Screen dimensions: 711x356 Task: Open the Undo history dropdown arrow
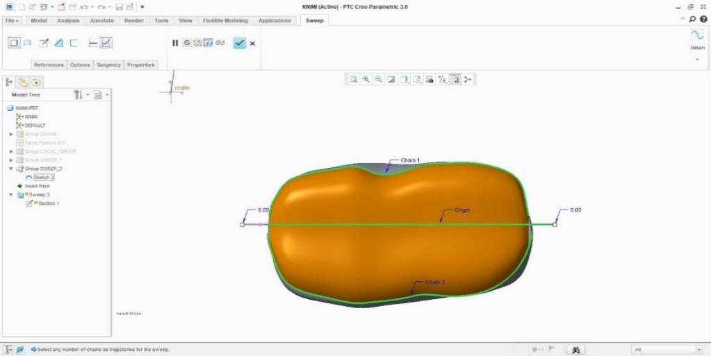coord(92,7)
